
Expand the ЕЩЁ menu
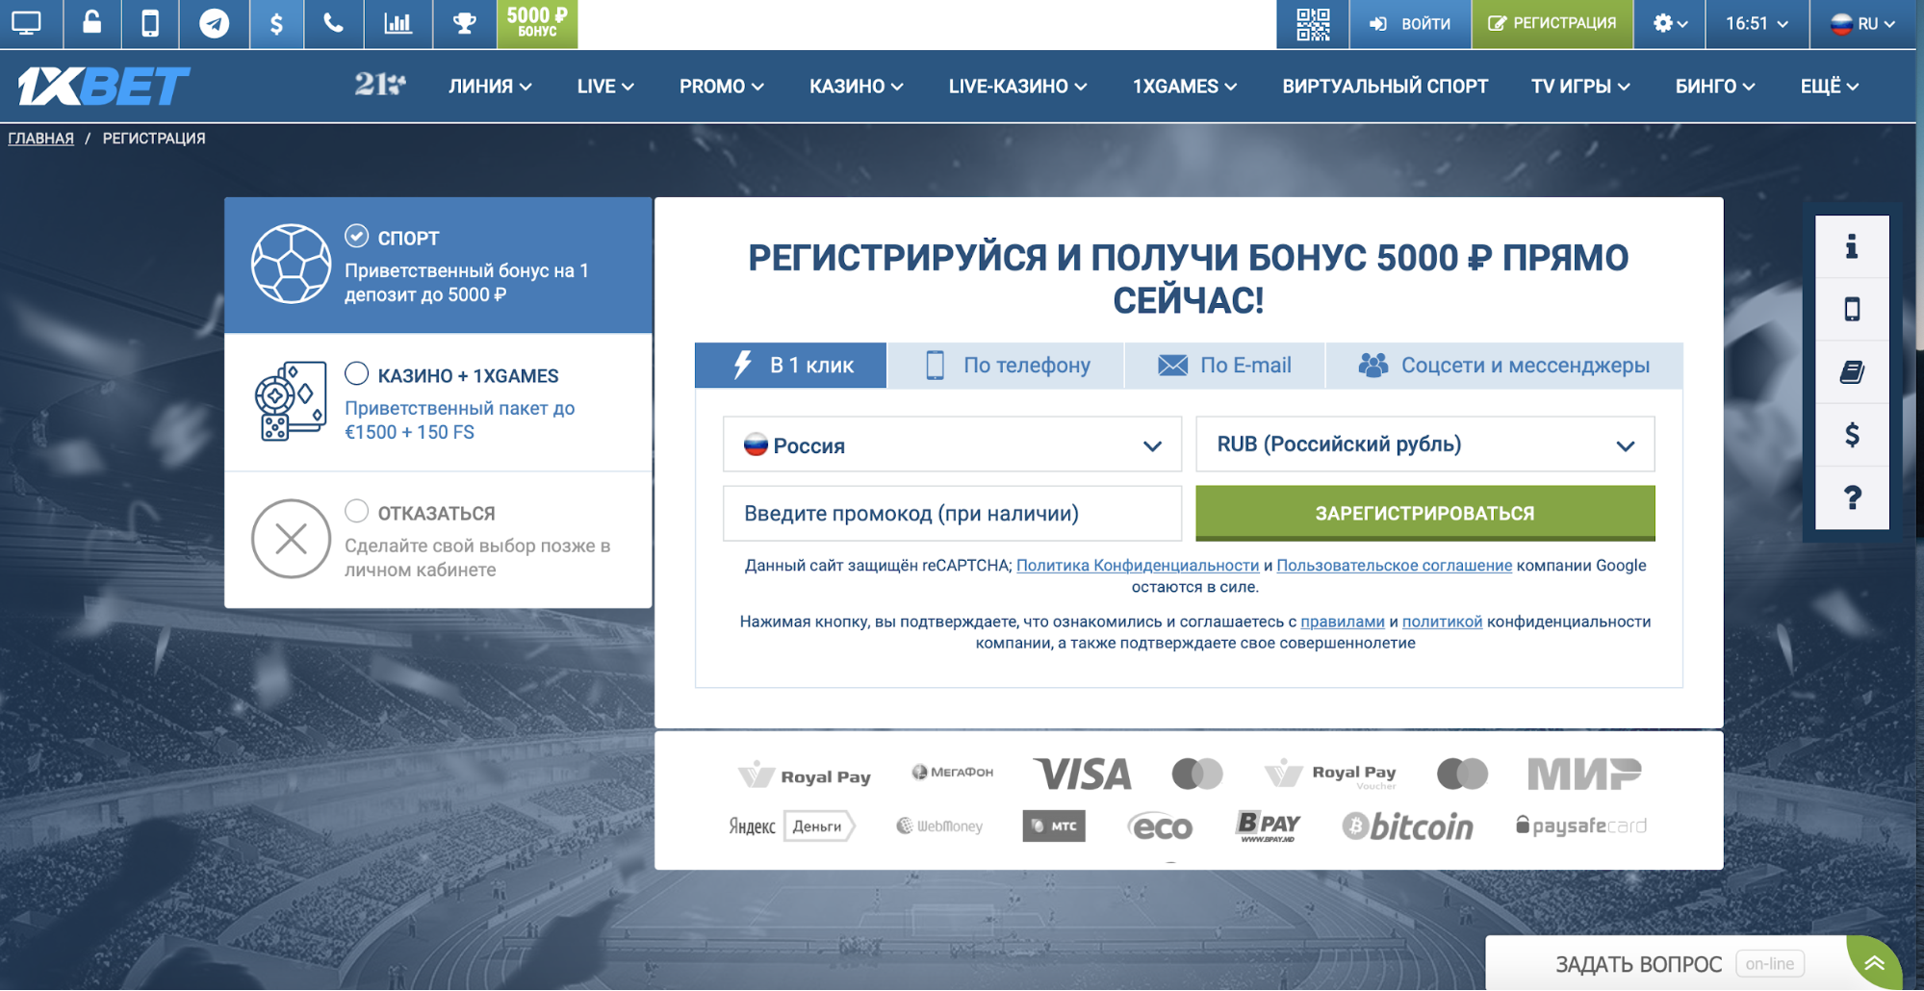(1830, 87)
